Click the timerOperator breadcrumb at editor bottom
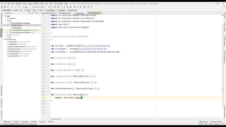Image resolution: width=226 pixels, height=127 pixels. coord(56,119)
